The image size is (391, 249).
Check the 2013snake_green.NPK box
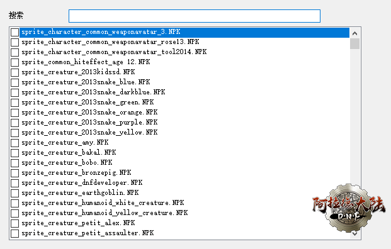point(14,102)
